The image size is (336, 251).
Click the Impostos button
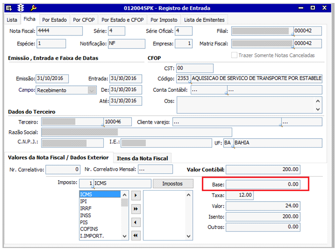(172, 184)
